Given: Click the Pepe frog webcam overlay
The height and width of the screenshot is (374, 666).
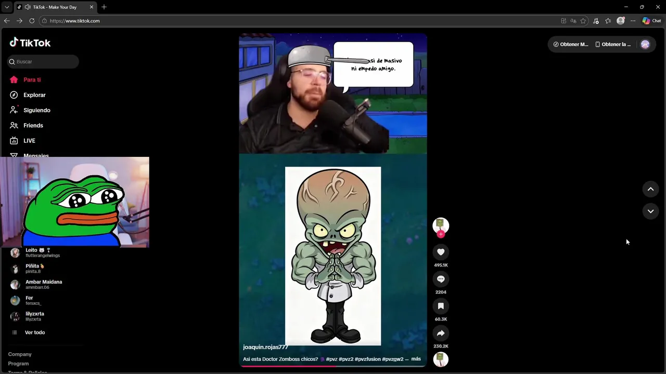Looking at the screenshot, I should (x=74, y=202).
